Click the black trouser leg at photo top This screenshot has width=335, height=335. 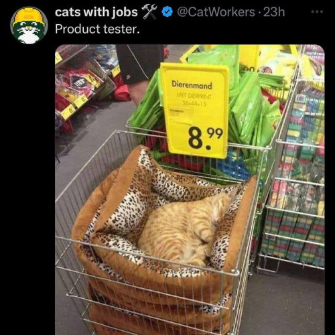[139, 64]
